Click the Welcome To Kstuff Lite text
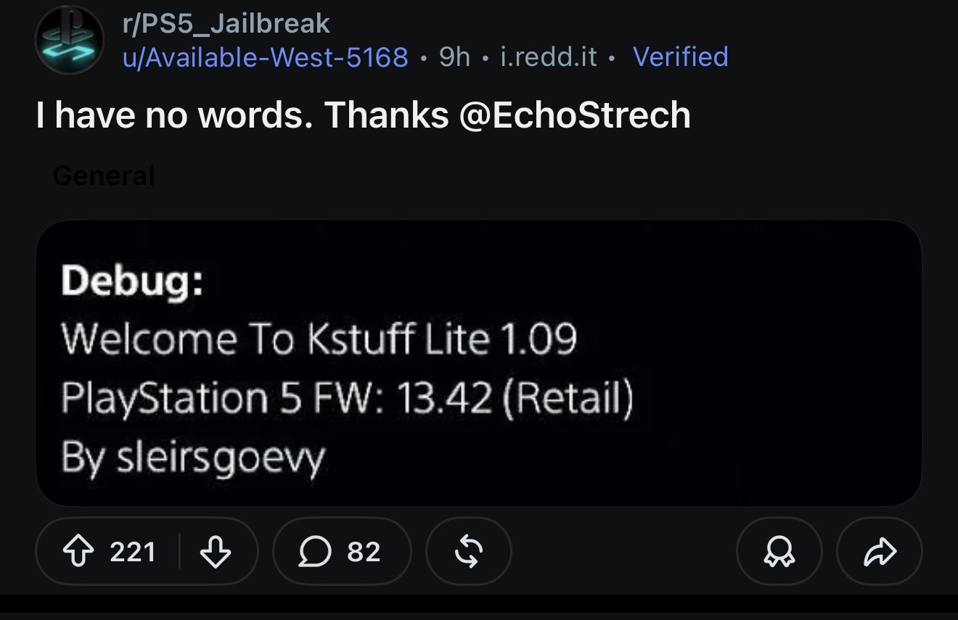Viewport: 958px width, 620px height. coord(319,339)
